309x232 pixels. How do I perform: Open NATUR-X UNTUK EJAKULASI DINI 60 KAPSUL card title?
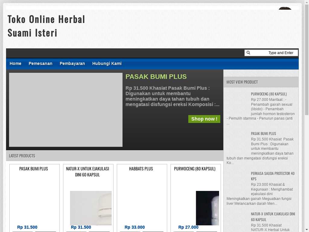point(88,172)
